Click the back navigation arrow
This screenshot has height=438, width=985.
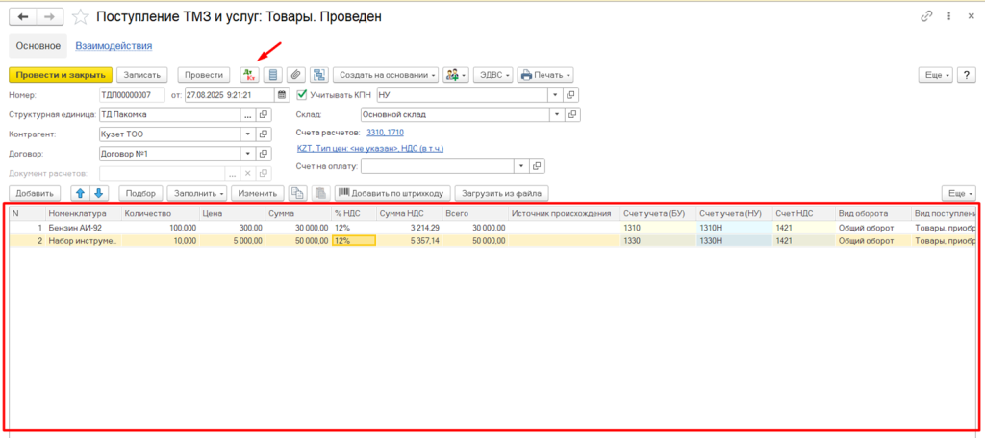pos(22,17)
